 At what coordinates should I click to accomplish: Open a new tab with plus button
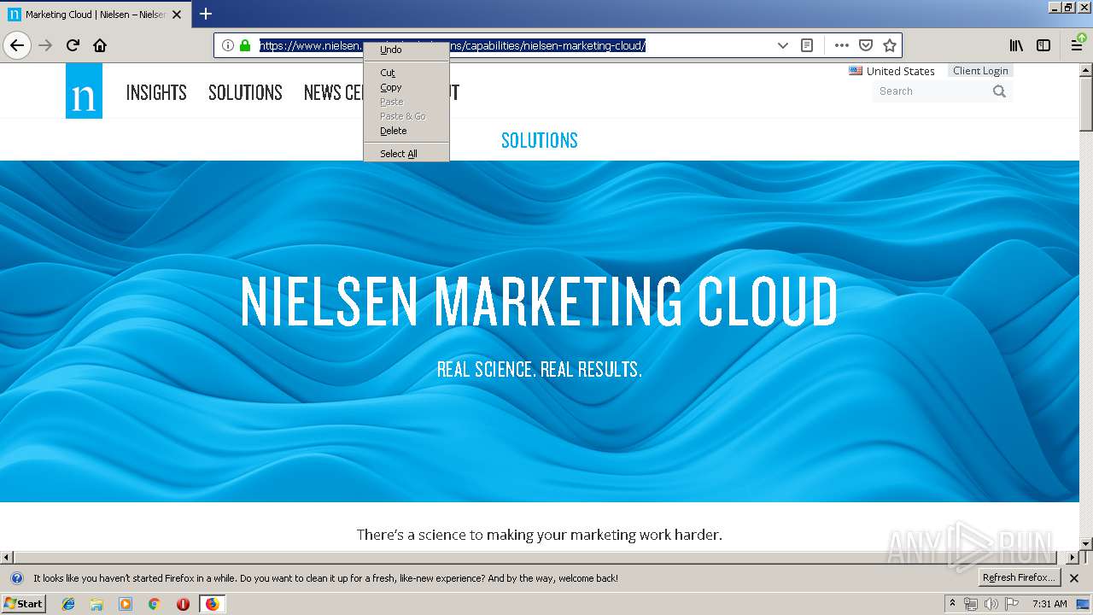(206, 14)
